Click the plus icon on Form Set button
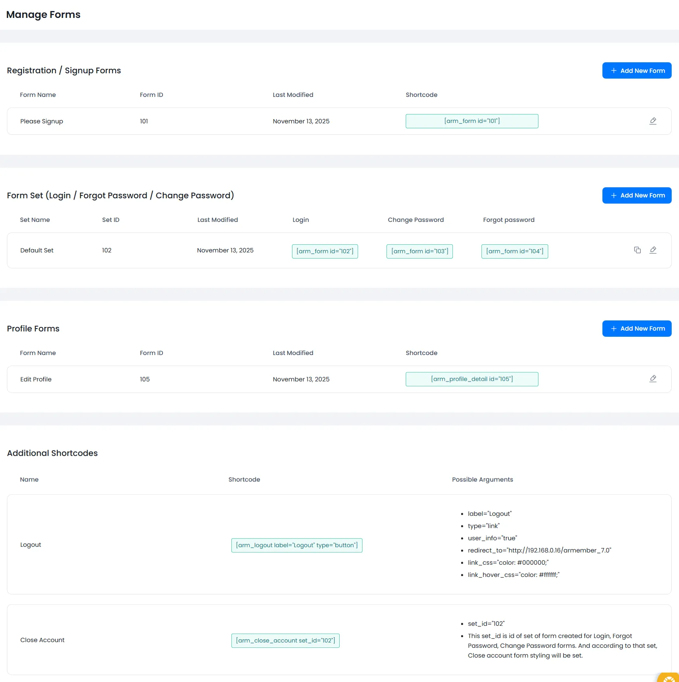Viewport: 679px width, 682px height. (x=614, y=195)
